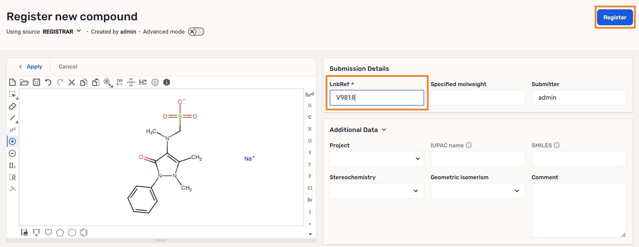The height and width of the screenshot is (247, 639).
Task: Open the Project dropdown
Action: 377,159
